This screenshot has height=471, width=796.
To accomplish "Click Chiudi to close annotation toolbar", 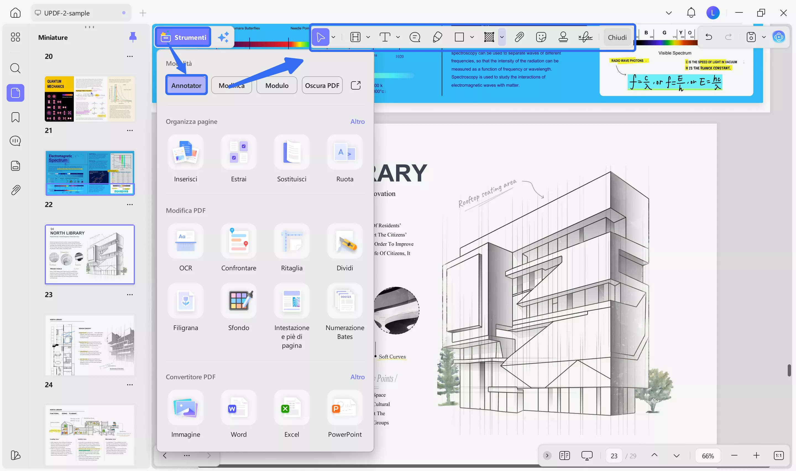I will pyautogui.click(x=617, y=37).
